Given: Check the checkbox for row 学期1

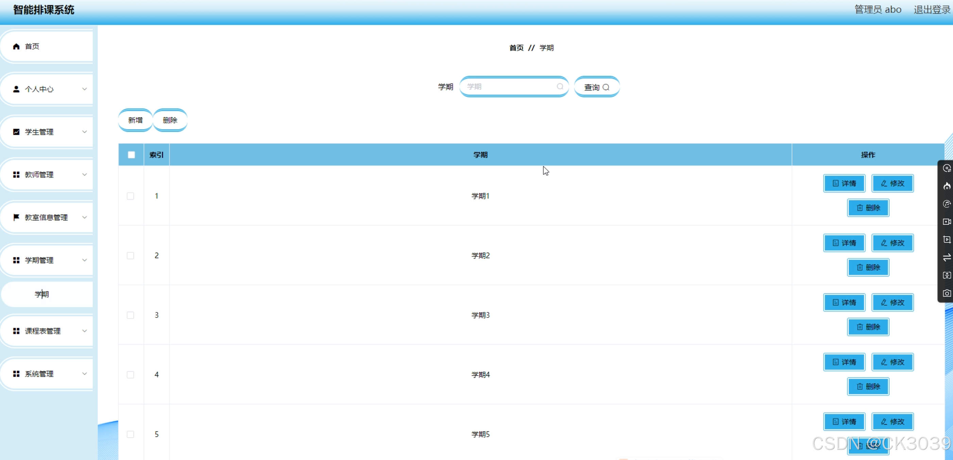Looking at the screenshot, I should 131,196.
